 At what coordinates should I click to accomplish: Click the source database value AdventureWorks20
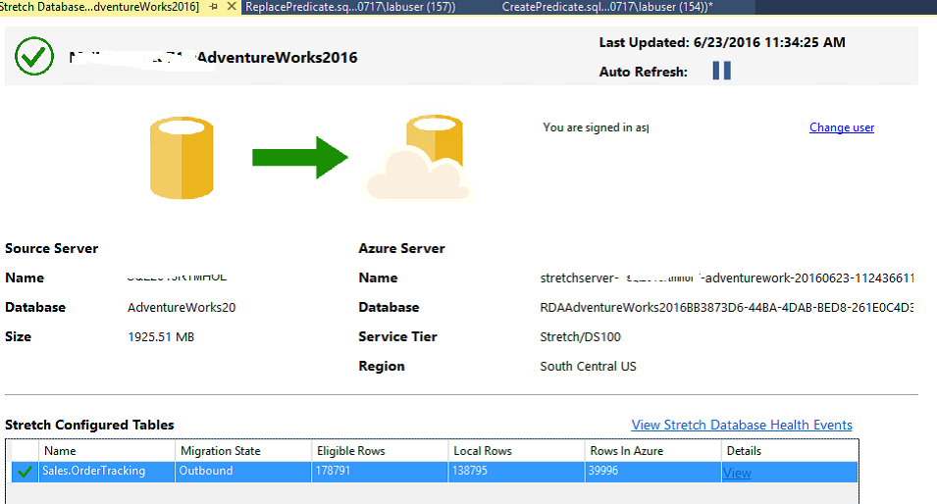pyautogui.click(x=182, y=308)
